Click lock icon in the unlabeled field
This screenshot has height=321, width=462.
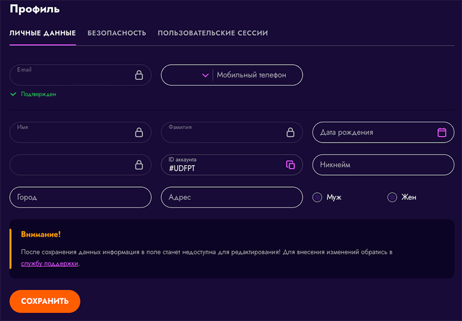click(x=139, y=165)
